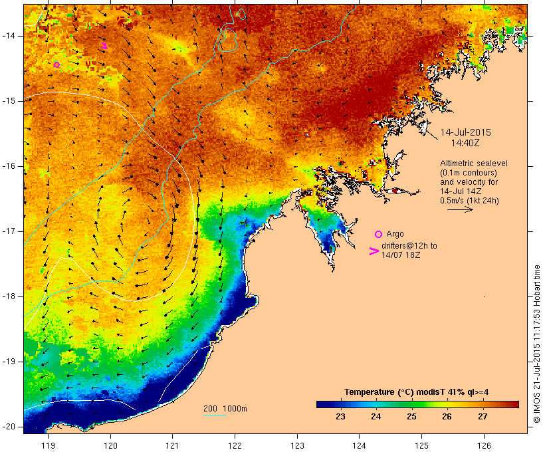Click the longitude axis label 124
The height and width of the screenshot is (452, 545).
click(x=359, y=445)
